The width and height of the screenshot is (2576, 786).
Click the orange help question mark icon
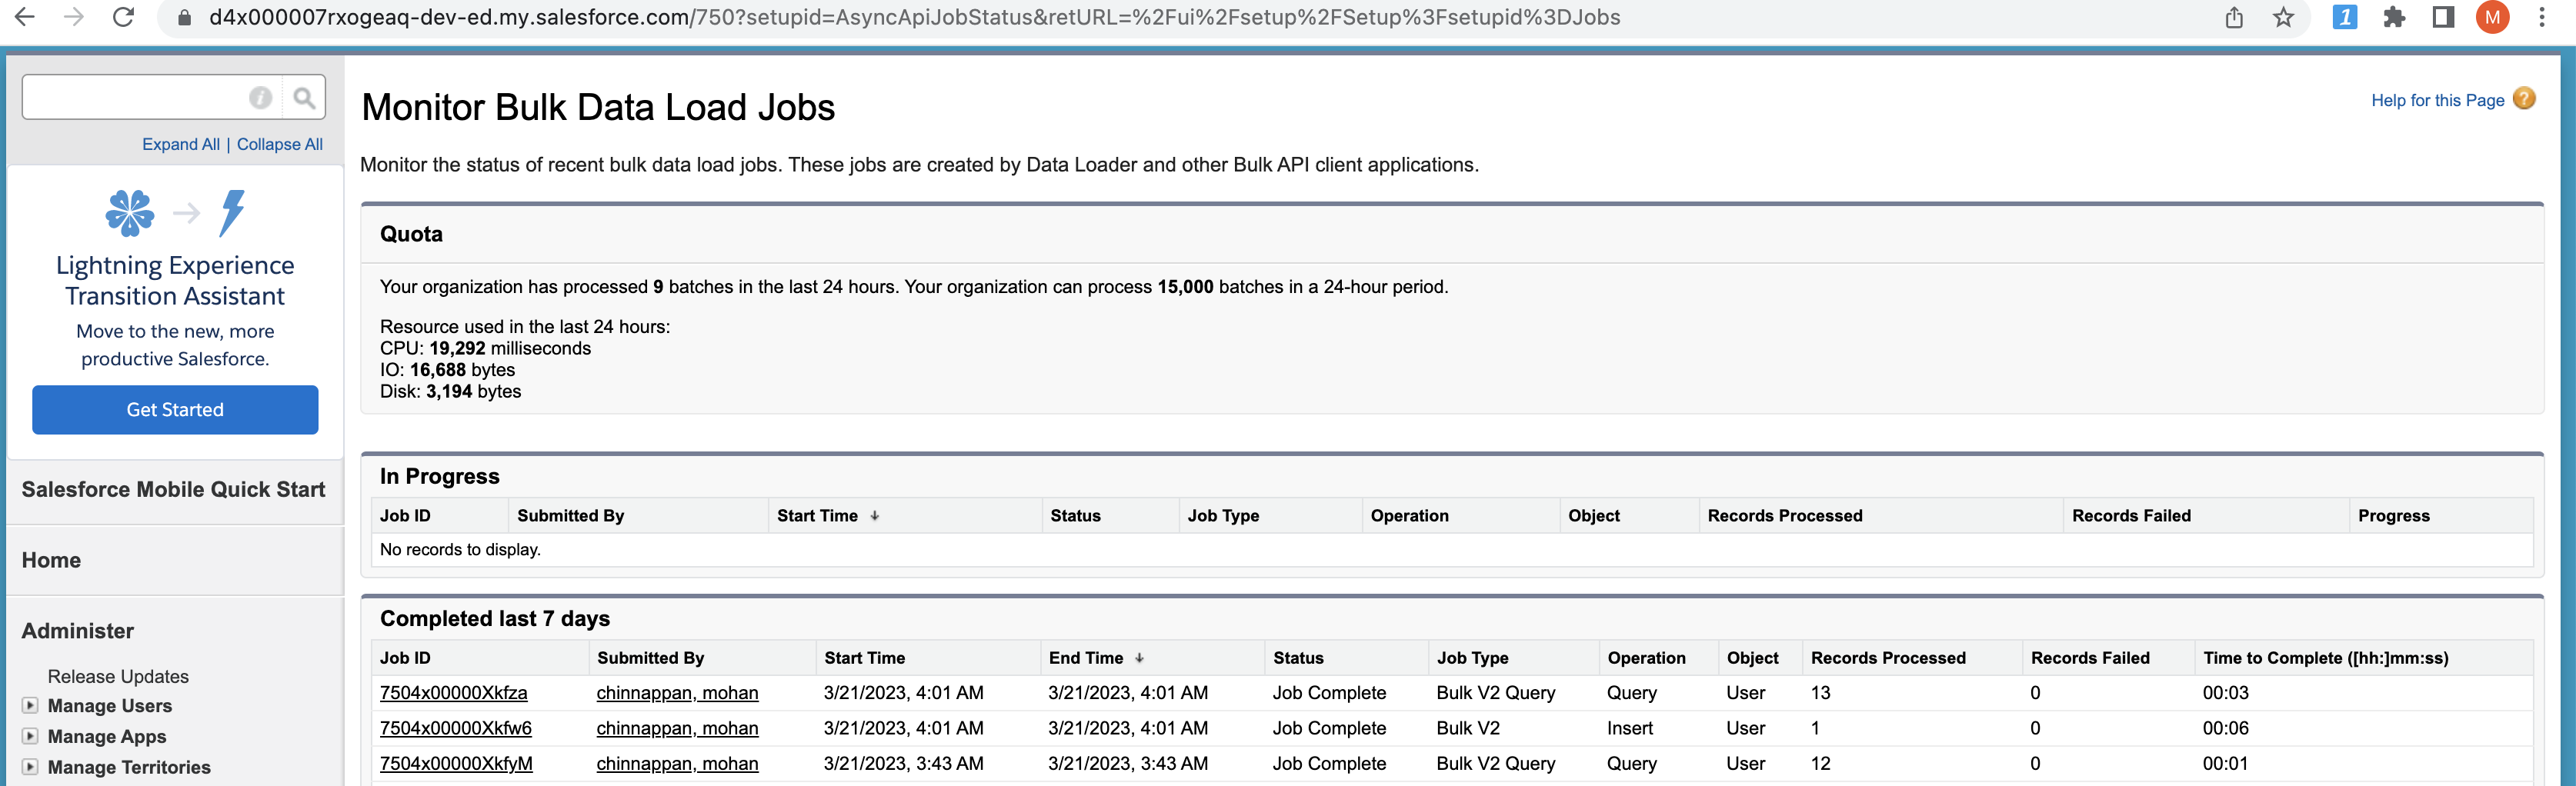[2524, 98]
